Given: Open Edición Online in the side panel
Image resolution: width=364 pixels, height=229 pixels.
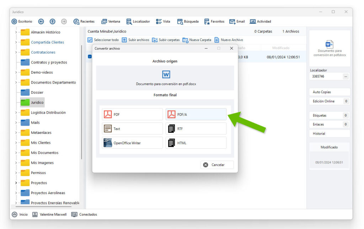Looking at the screenshot, I should pyautogui.click(x=330, y=101).
